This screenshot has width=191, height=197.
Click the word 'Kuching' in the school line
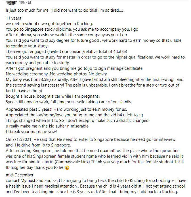[x=85, y=24]
